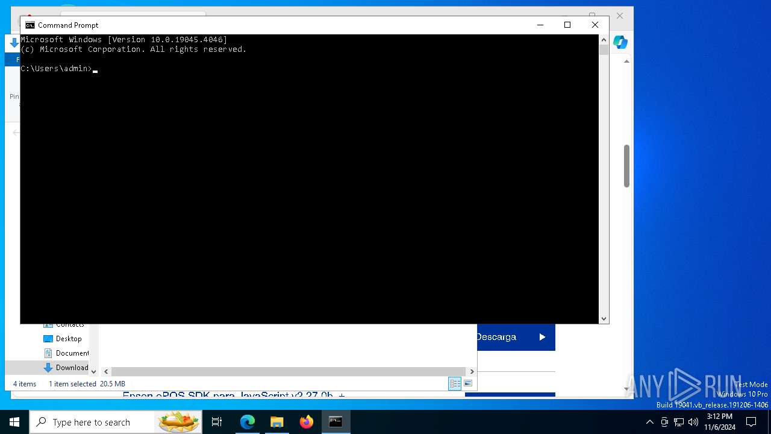The height and width of the screenshot is (434, 771).
Task: Open Copilot icon in Edge sidebar
Action: coord(620,42)
